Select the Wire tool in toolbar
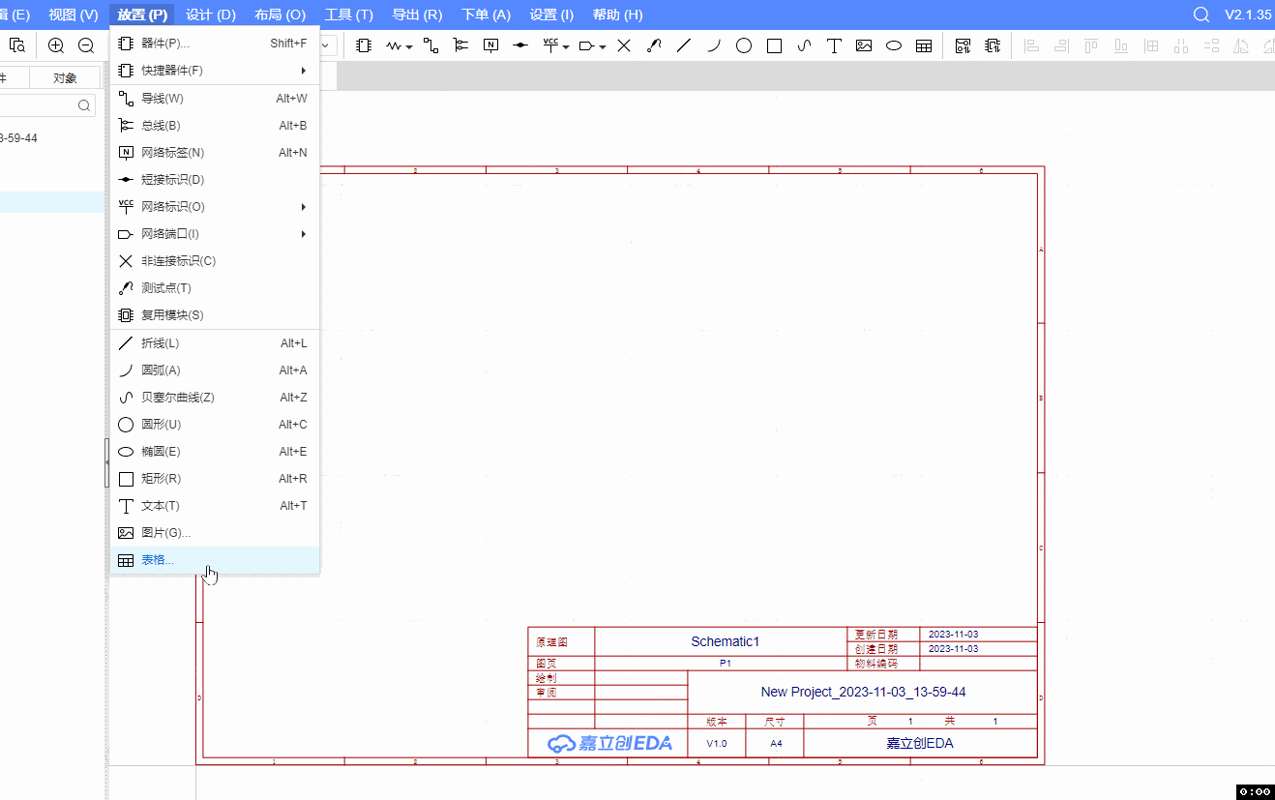 [430, 45]
